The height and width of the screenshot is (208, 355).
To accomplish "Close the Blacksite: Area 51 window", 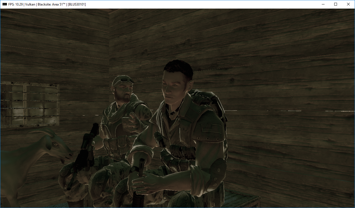I will pyautogui.click(x=348, y=4).
